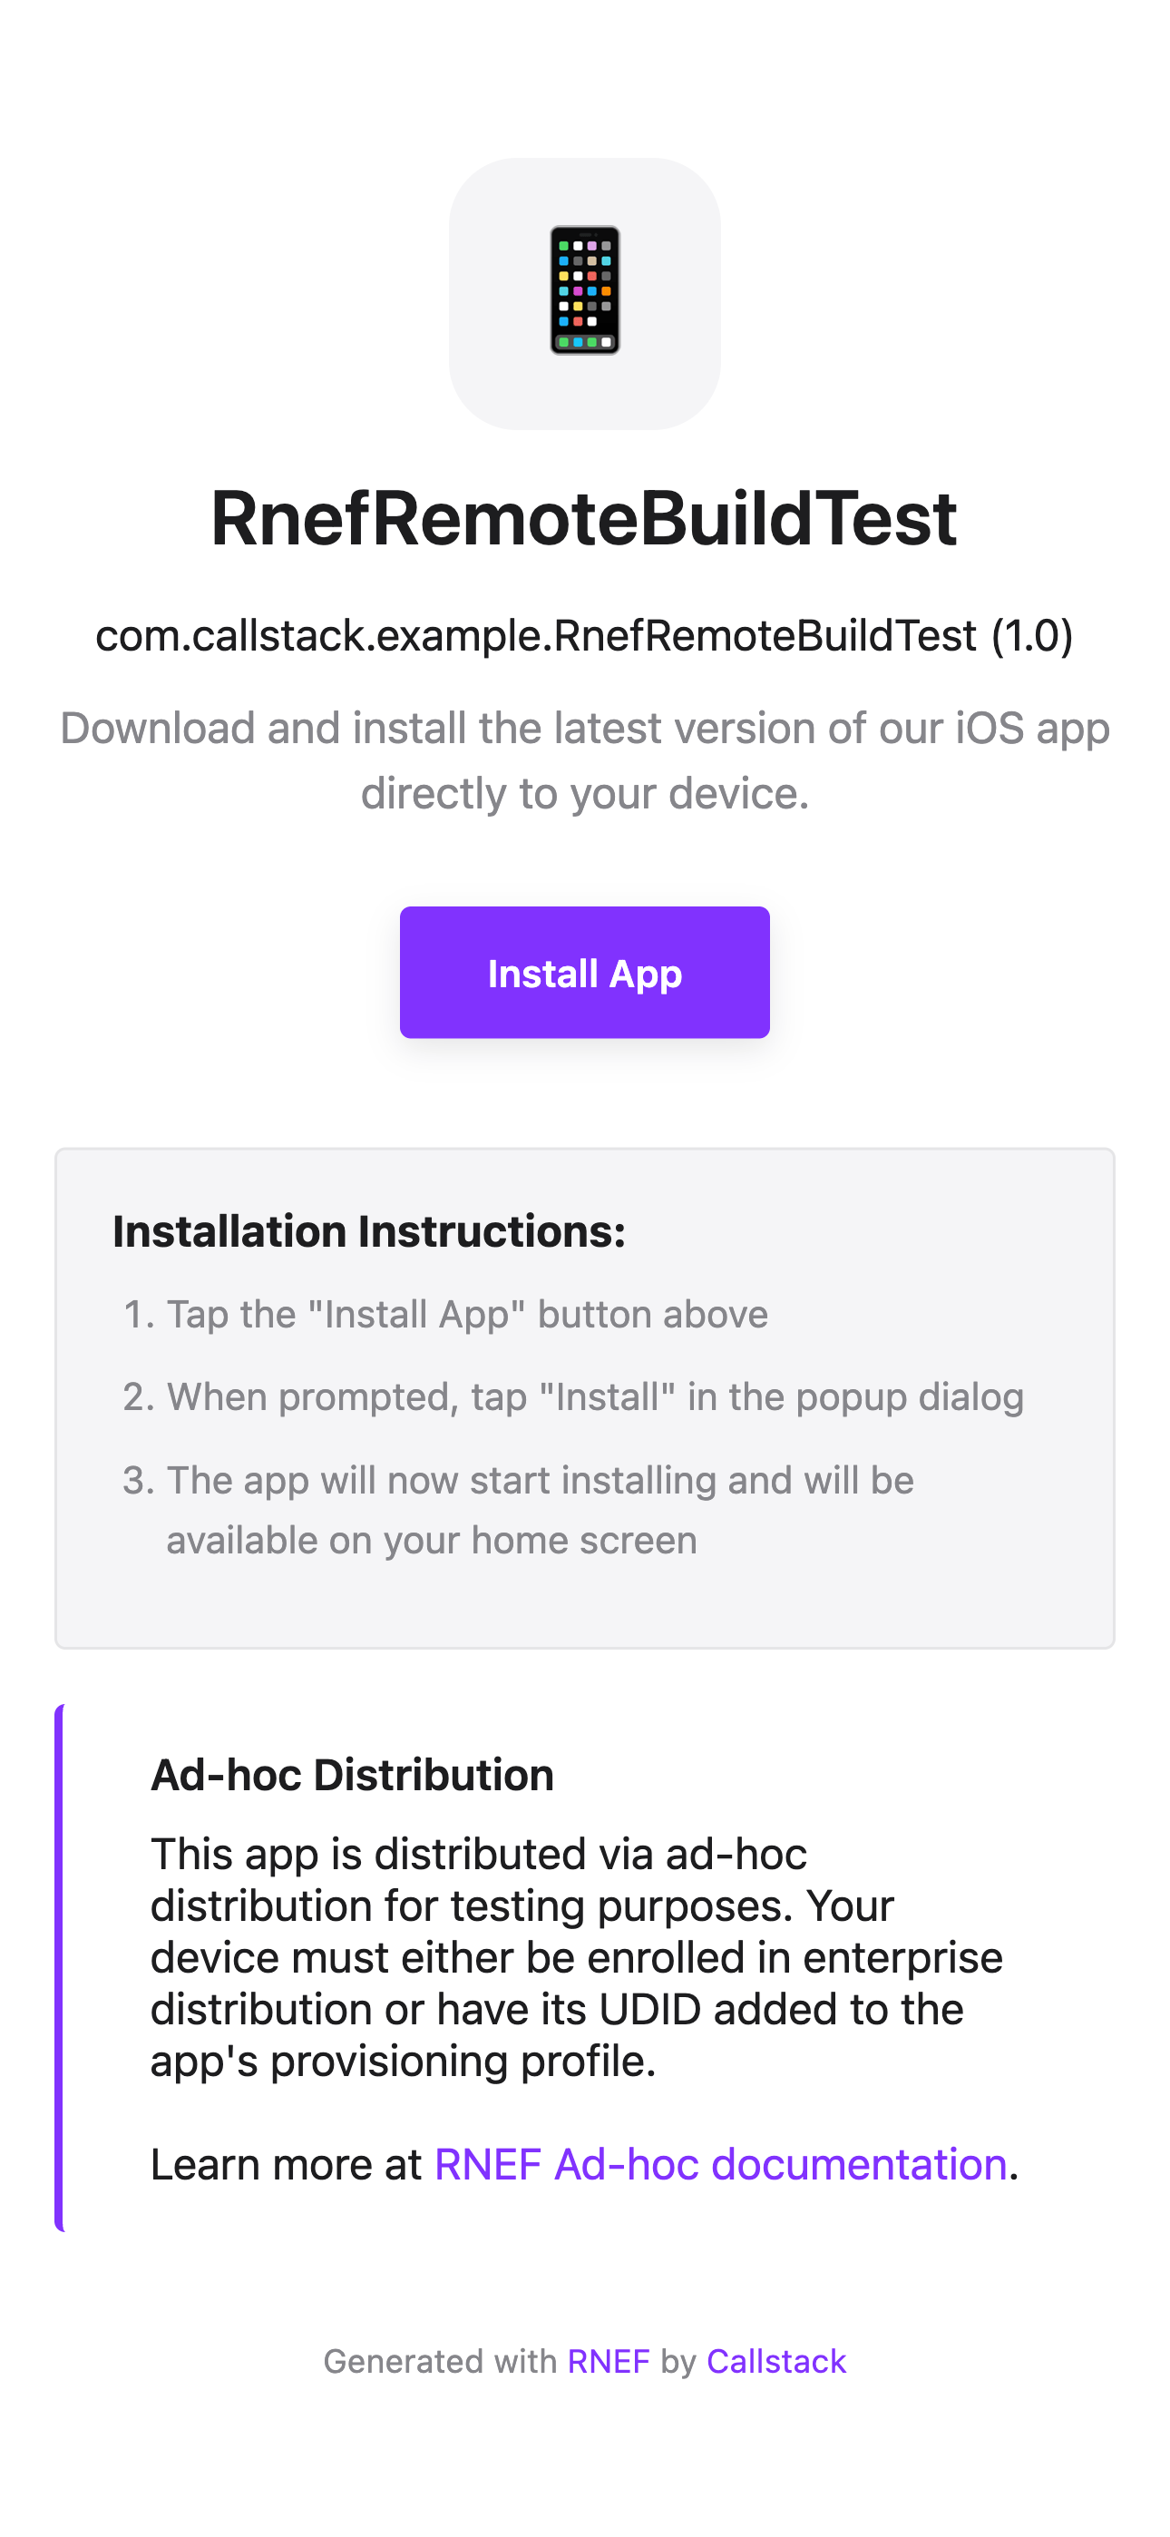This screenshot has height=2537, width=1170.
Task: Click the word "by" in the footer
Action: coord(678,2362)
